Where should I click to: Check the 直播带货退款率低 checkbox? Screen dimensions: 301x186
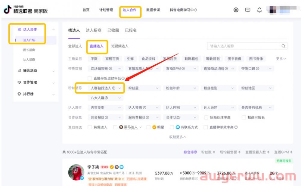(x=90, y=78)
